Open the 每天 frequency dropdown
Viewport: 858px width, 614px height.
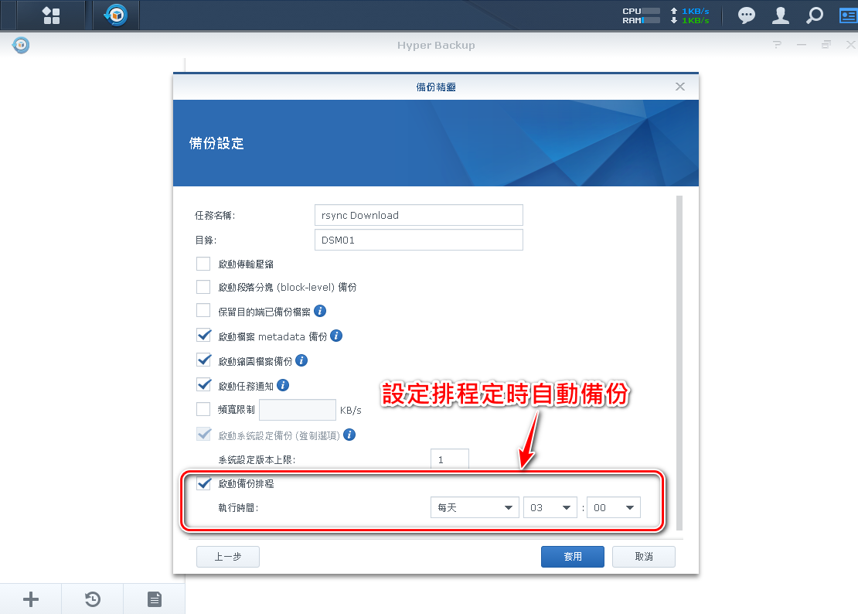point(475,507)
